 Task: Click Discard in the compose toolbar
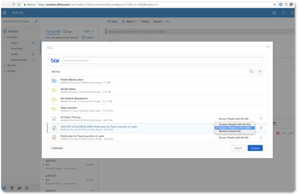158,22
